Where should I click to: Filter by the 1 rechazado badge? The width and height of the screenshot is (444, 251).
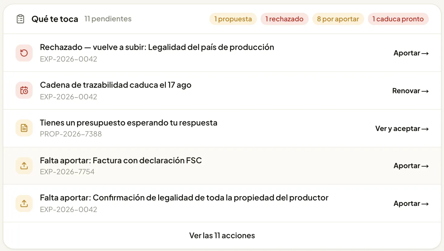point(284,19)
